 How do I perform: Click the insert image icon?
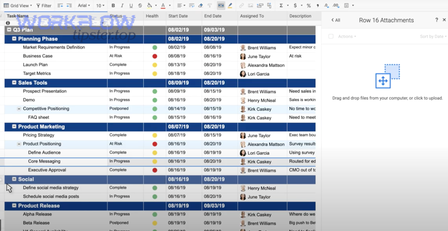pos(250,5)
